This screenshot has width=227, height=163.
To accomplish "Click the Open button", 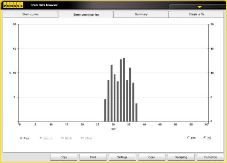I will pyautogui.click(x=151, y=157).
